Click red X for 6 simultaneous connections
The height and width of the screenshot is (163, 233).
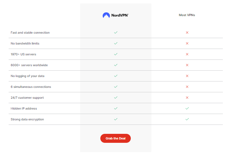point(187,87)
